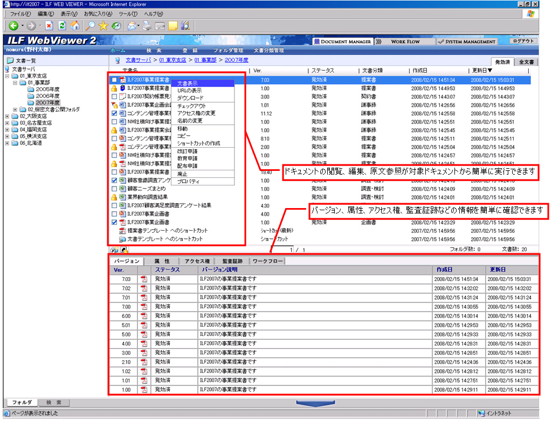Collapse the 01_東京支店 tree node
The width and height of the screenshot is (552, 421).
pyautogui.click(x=6, y=76)
